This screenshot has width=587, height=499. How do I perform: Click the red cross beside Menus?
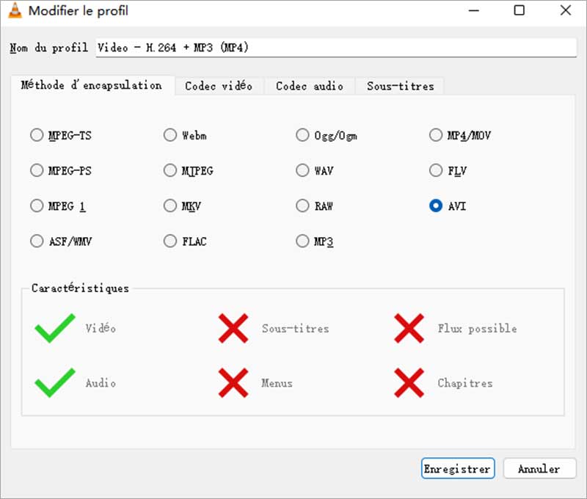(x=233, y=382)
